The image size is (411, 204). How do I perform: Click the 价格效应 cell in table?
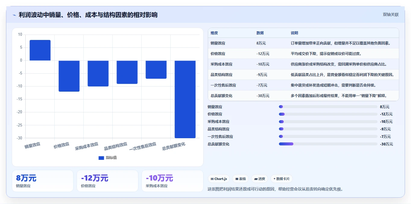(x=218, y=54)
